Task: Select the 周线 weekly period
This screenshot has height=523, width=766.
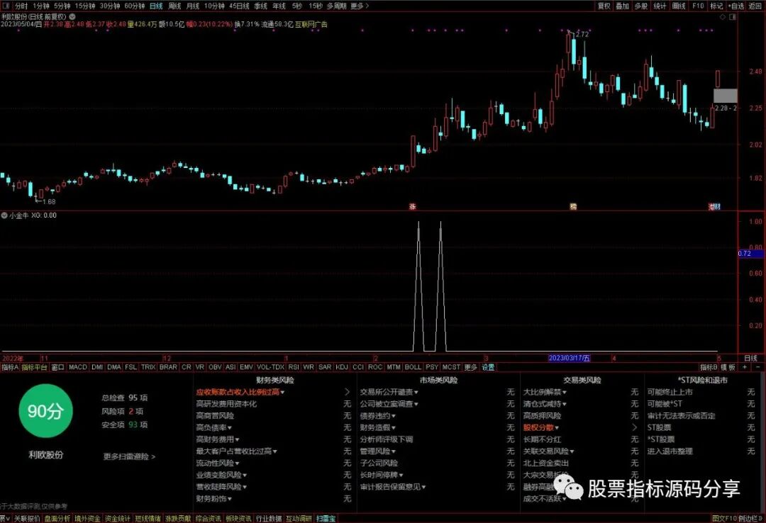Action: [174, 6]
